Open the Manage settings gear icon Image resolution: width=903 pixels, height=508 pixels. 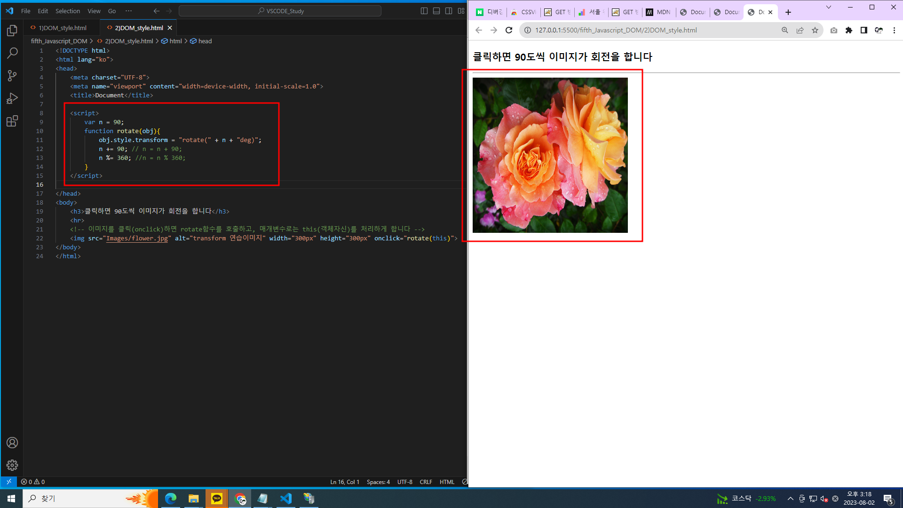click(12, 465)
